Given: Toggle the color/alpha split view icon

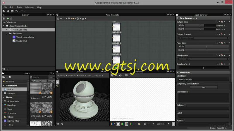Looking at the screenshot, I should pos(131,124).
